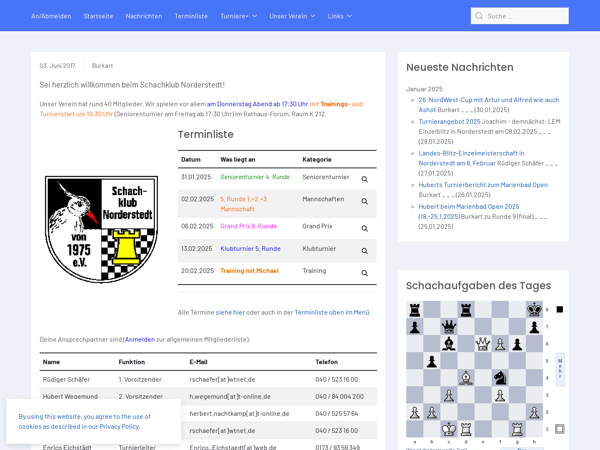Viewport: 600px width, 450px height.
Task: Expand the Links dropdown menu
Action: click(340, 16)
